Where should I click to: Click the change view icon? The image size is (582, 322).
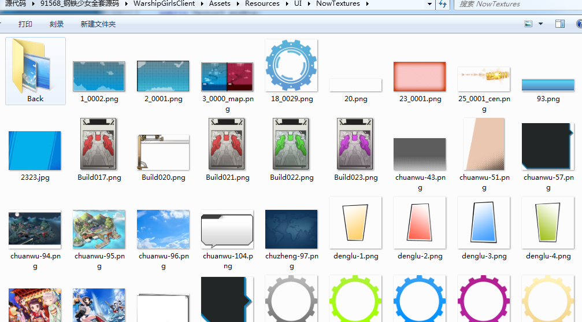coord(528,24)
